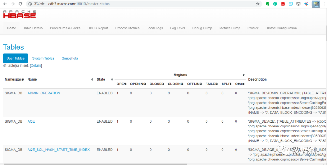327x165 pixels.
Task: Sort by the State column arrow
Action: (x=112, y=80)
